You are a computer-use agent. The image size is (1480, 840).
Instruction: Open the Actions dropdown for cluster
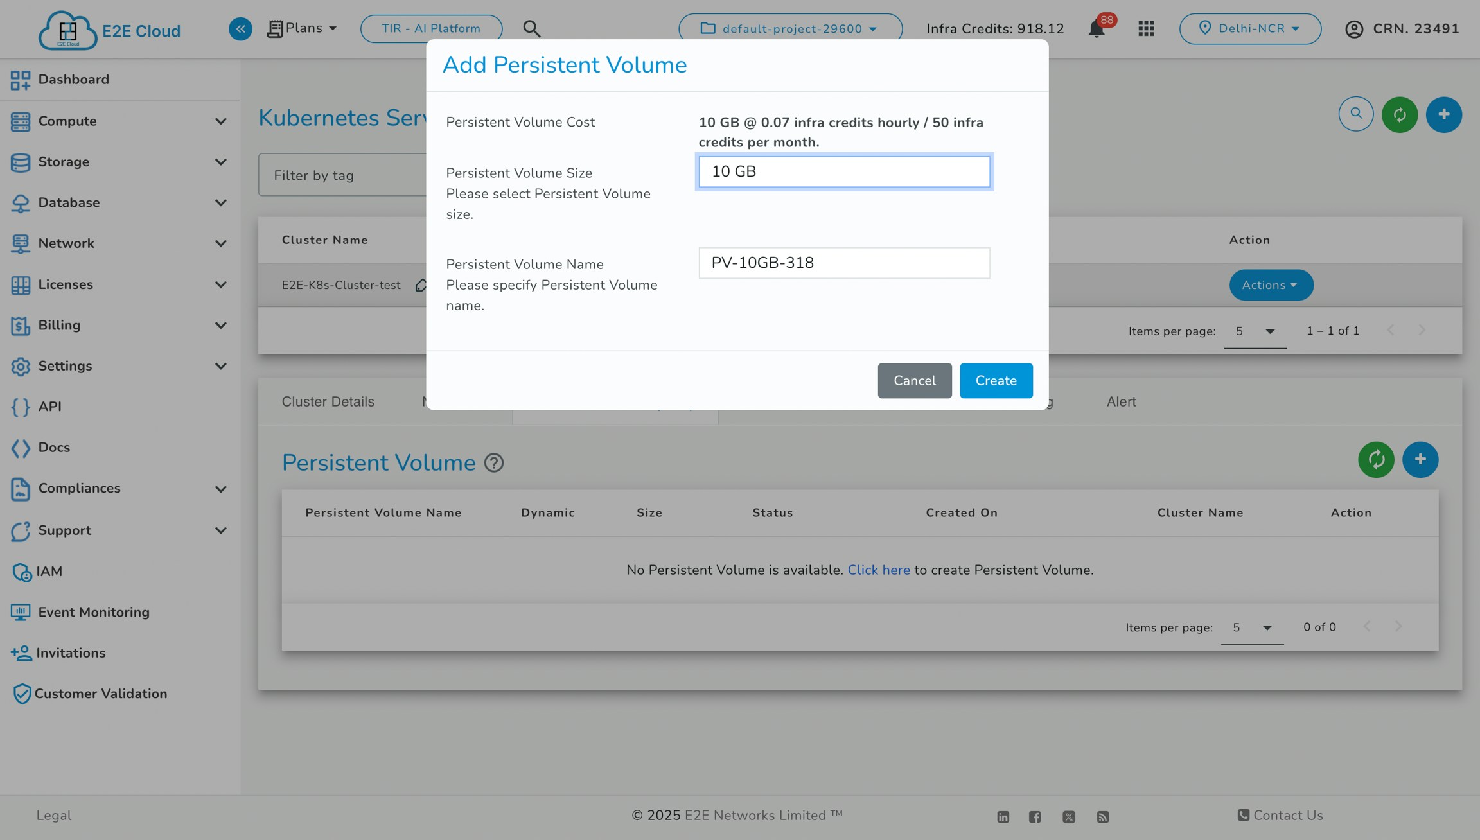coord(1271,285)
